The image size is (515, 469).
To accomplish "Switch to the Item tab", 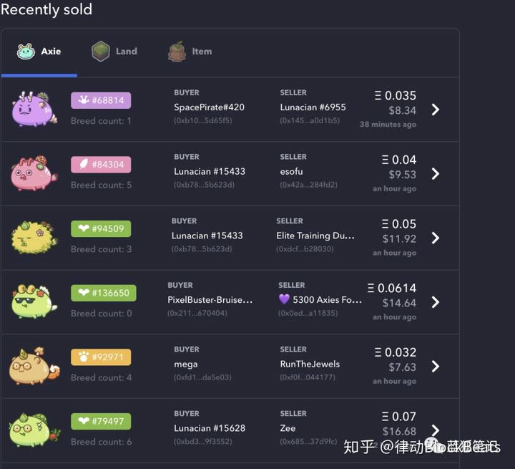I will click(x=190, y=52).
